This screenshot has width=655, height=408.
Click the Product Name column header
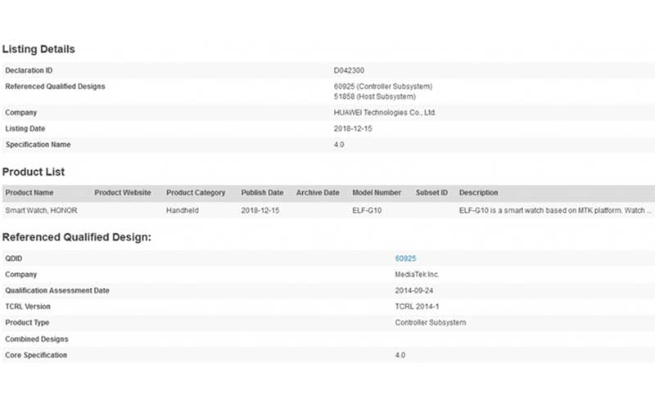(29, 193)
